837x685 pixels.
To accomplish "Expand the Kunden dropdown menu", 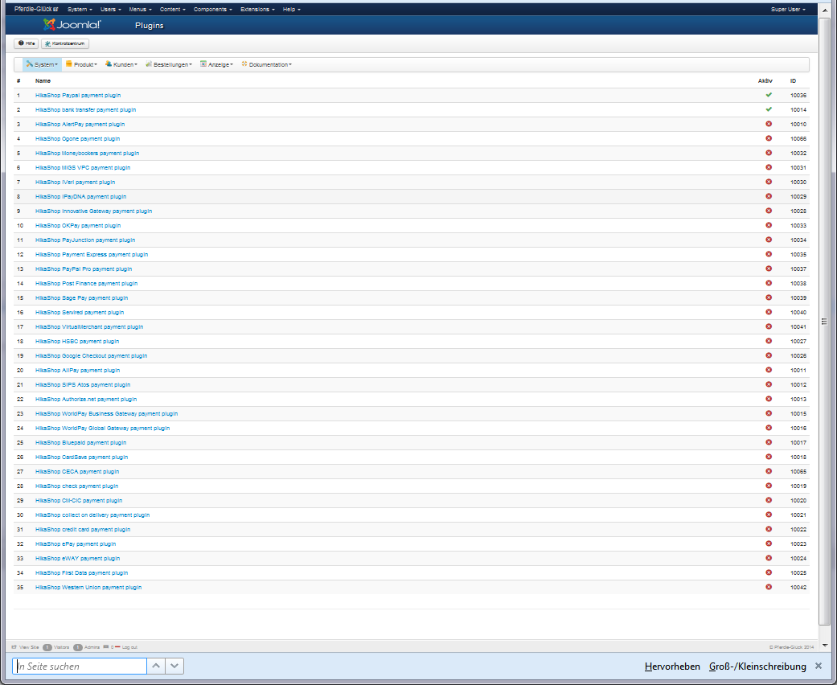I will [121, 64].
